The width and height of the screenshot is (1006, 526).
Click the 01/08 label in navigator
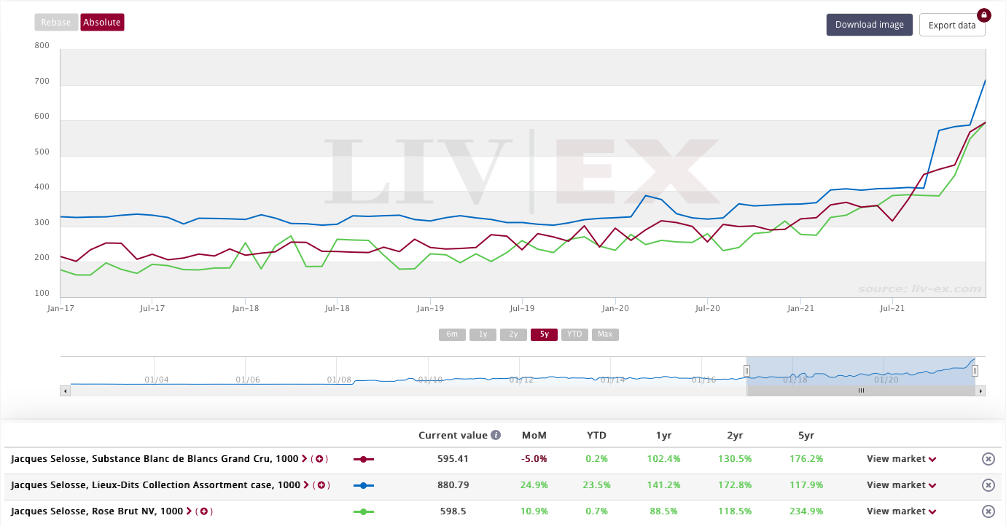339,380
